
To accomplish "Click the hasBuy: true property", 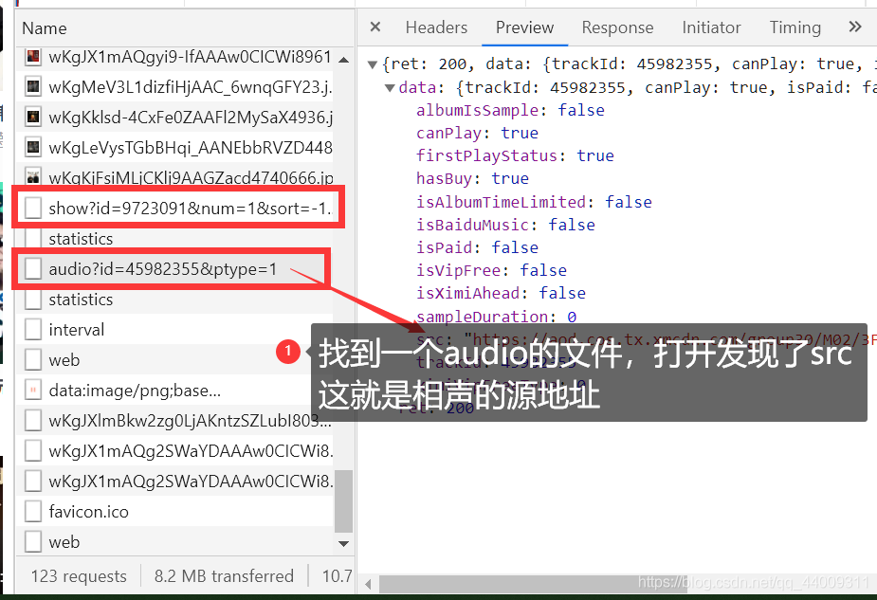I will 472,178.
